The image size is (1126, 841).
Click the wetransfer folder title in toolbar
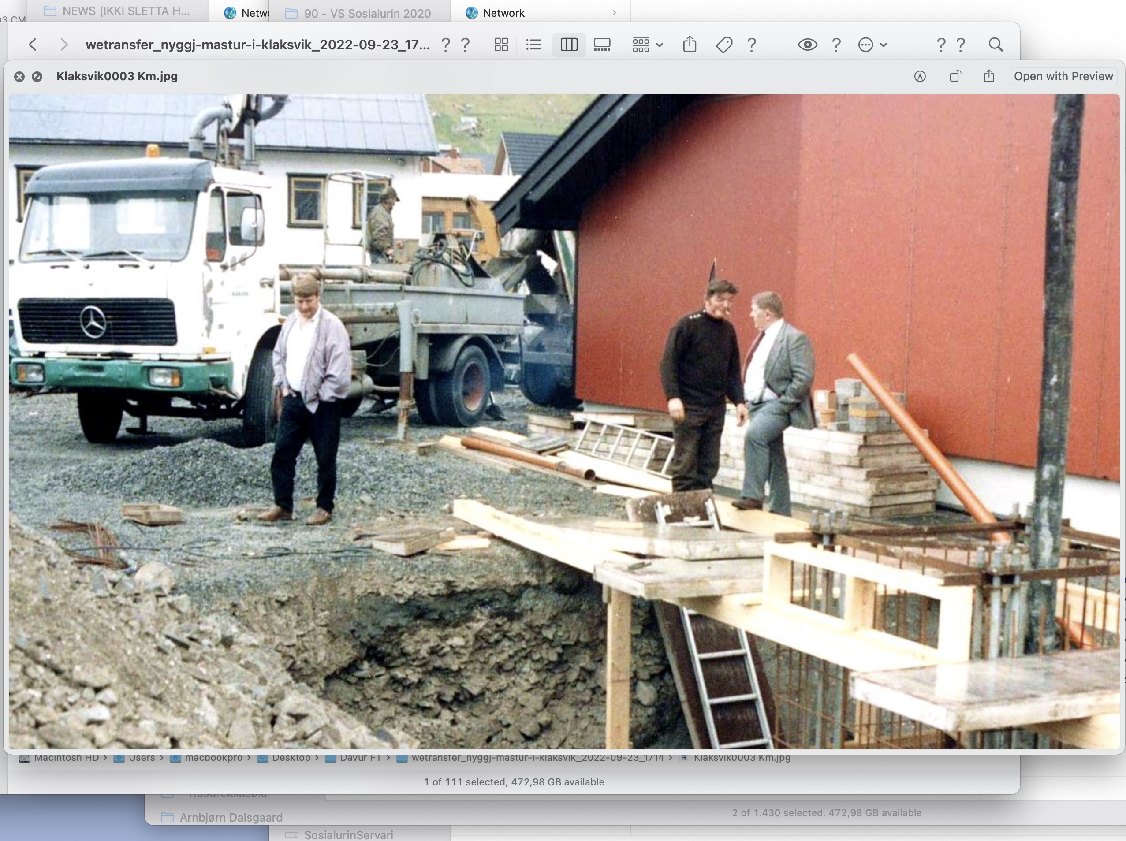pos(257,45)
